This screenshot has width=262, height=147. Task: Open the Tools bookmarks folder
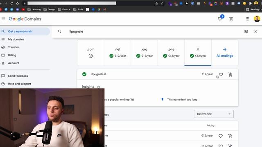(x=78, y=9)
